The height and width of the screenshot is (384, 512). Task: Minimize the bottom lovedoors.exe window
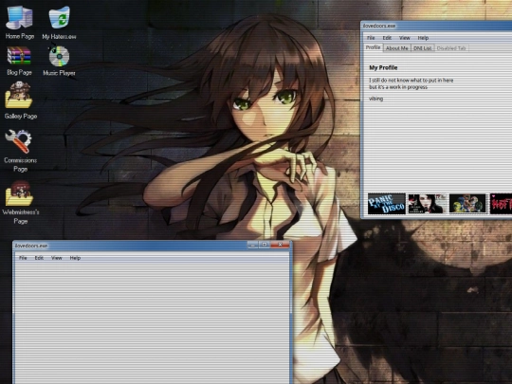coord(252,245)
